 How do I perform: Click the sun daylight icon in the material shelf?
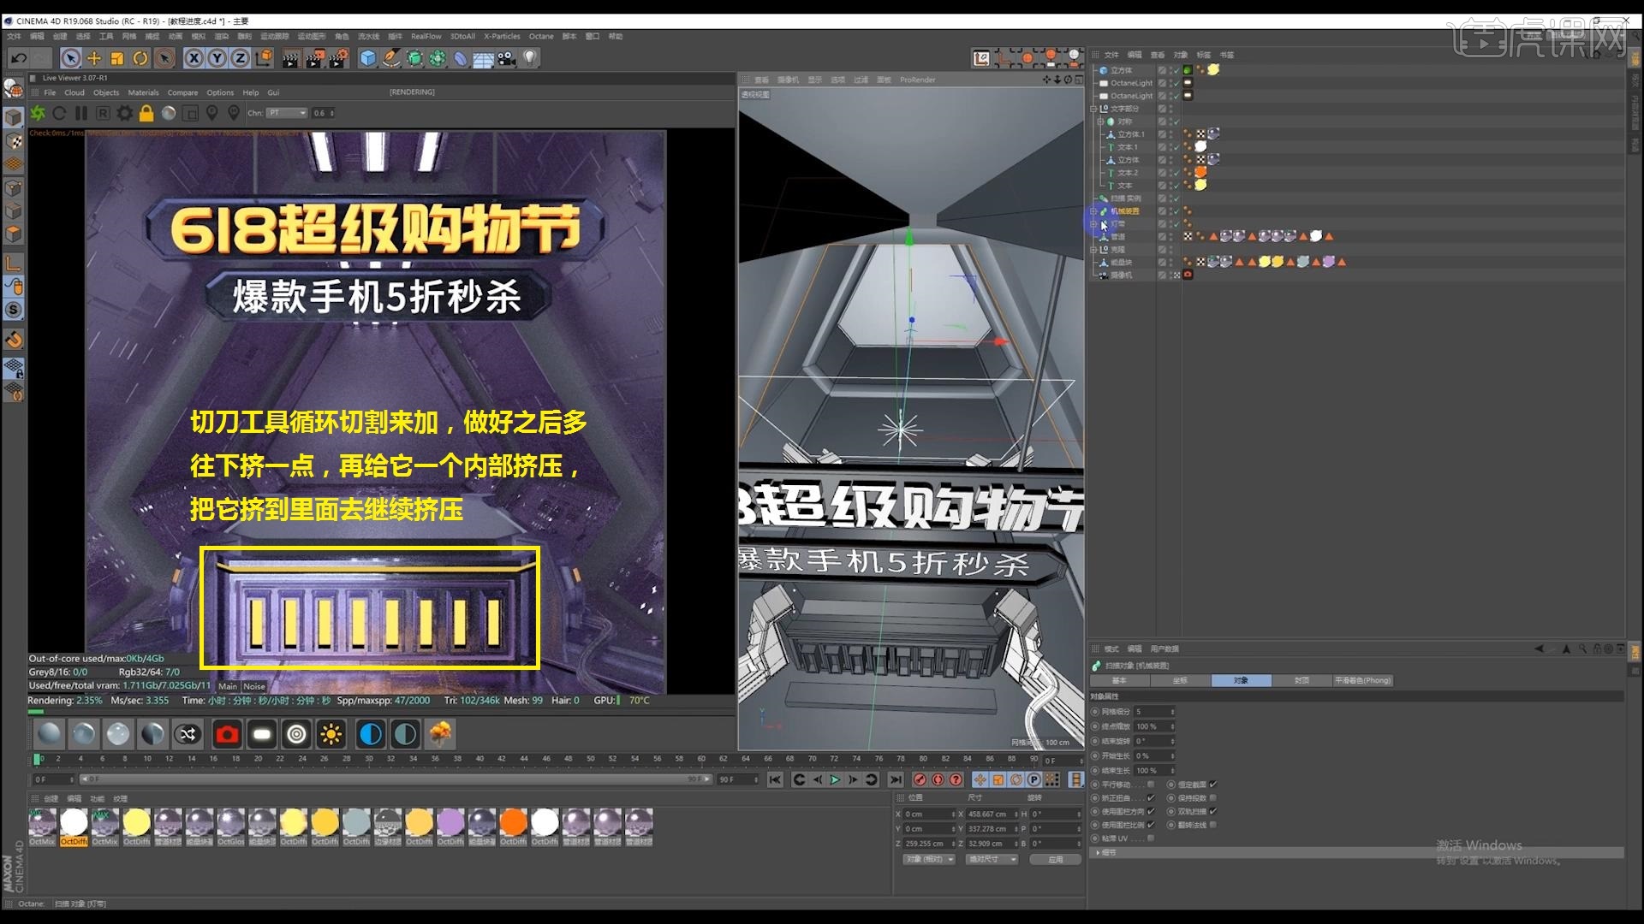click(x=331, y=733)
